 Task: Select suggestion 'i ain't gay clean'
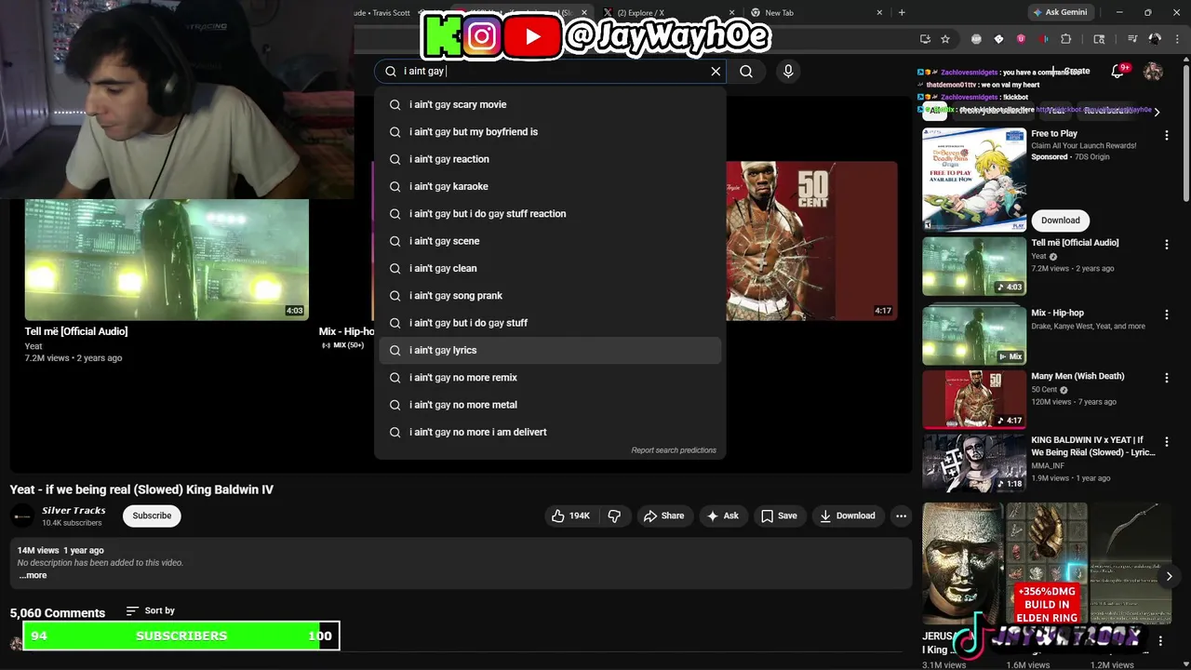point(550,268)
